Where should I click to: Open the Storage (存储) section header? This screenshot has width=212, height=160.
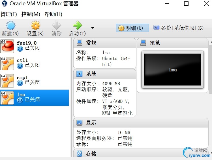141,153
